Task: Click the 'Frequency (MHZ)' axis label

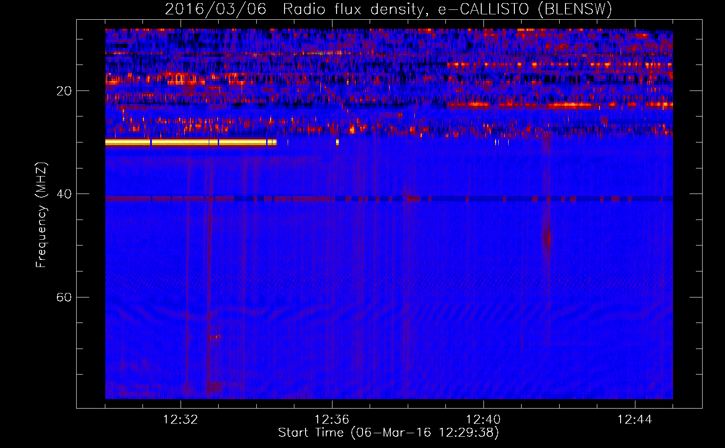Action: 41,215
